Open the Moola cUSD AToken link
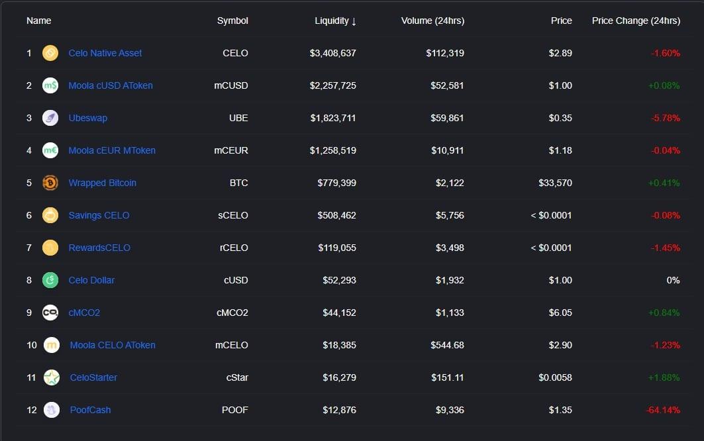The height and width of the screenshot is (441, 704). (x=111, y=85)
